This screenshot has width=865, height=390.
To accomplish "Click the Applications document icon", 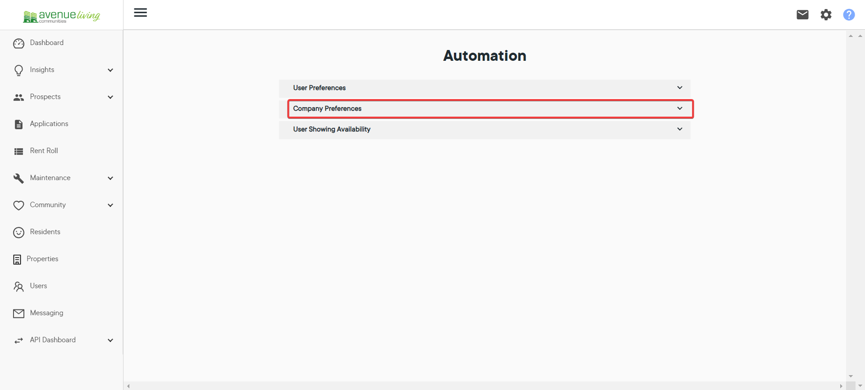I will point(18,124).
